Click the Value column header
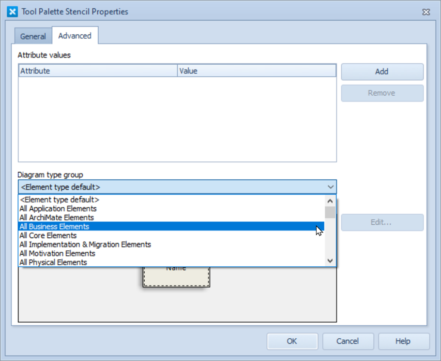 coord(257,71)
